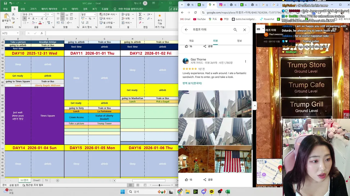350x196 pixels.
Task: Open the Overview tab in Maps
Action: pos(191,41)
